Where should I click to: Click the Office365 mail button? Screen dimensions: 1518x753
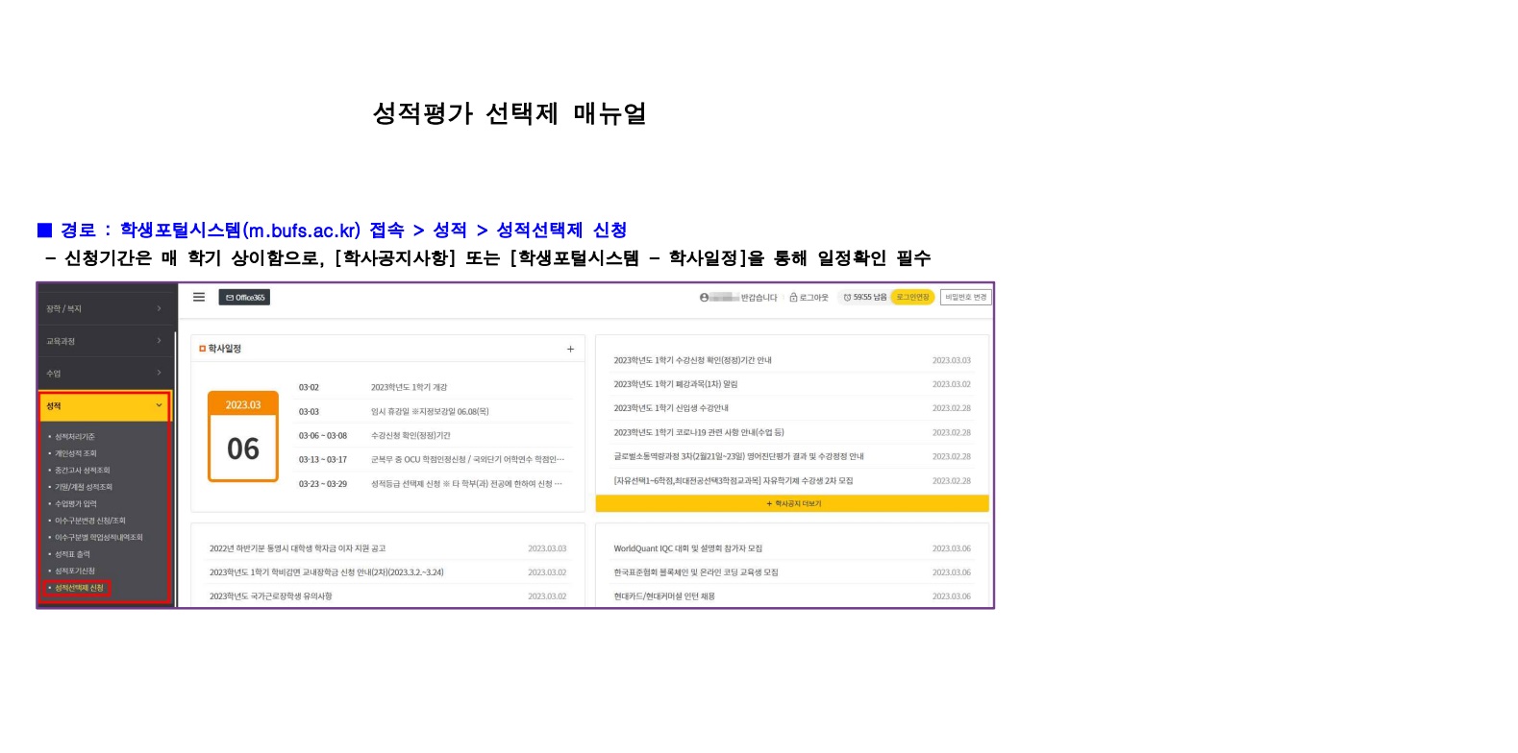[244, 298]
